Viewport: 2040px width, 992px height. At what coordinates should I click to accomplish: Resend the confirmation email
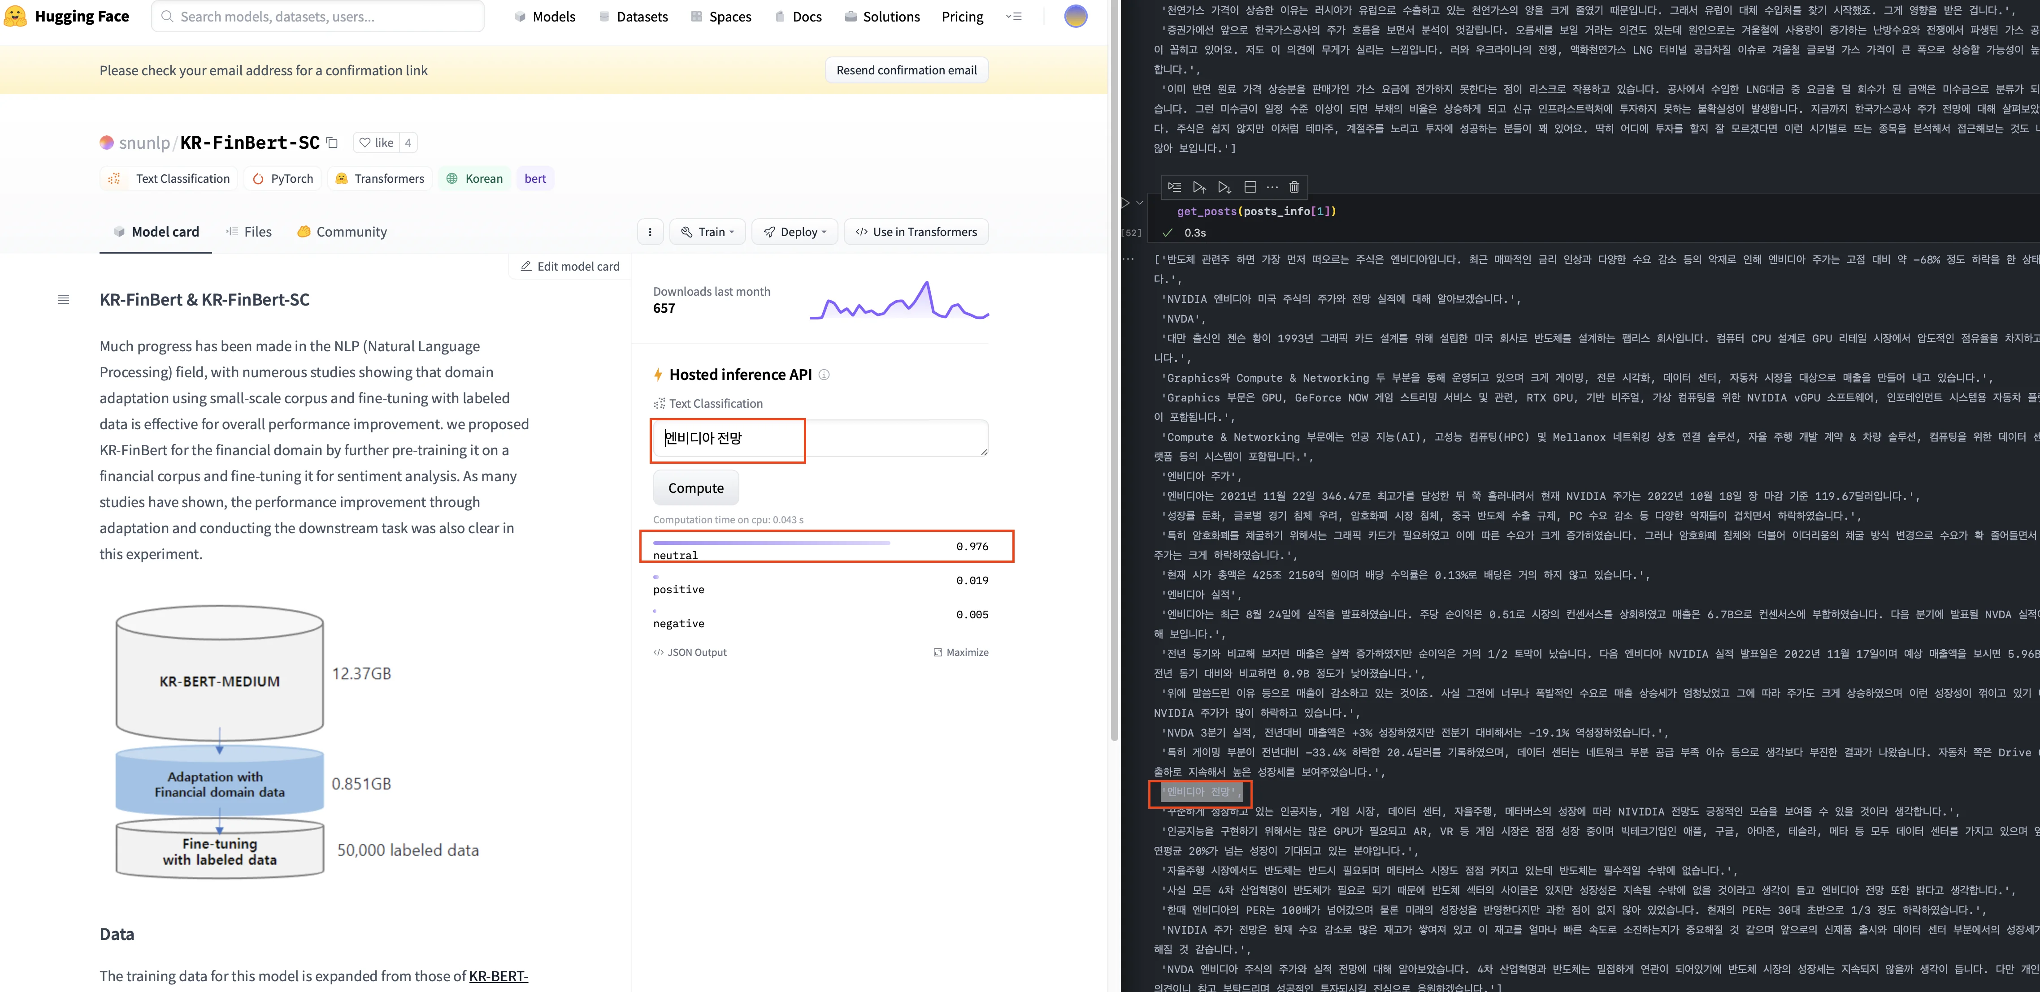click(x=906, y=70)
